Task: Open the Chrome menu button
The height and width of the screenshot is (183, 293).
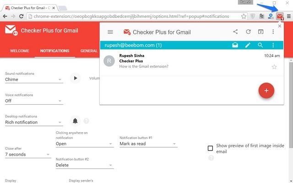Action: pos(289,16)
